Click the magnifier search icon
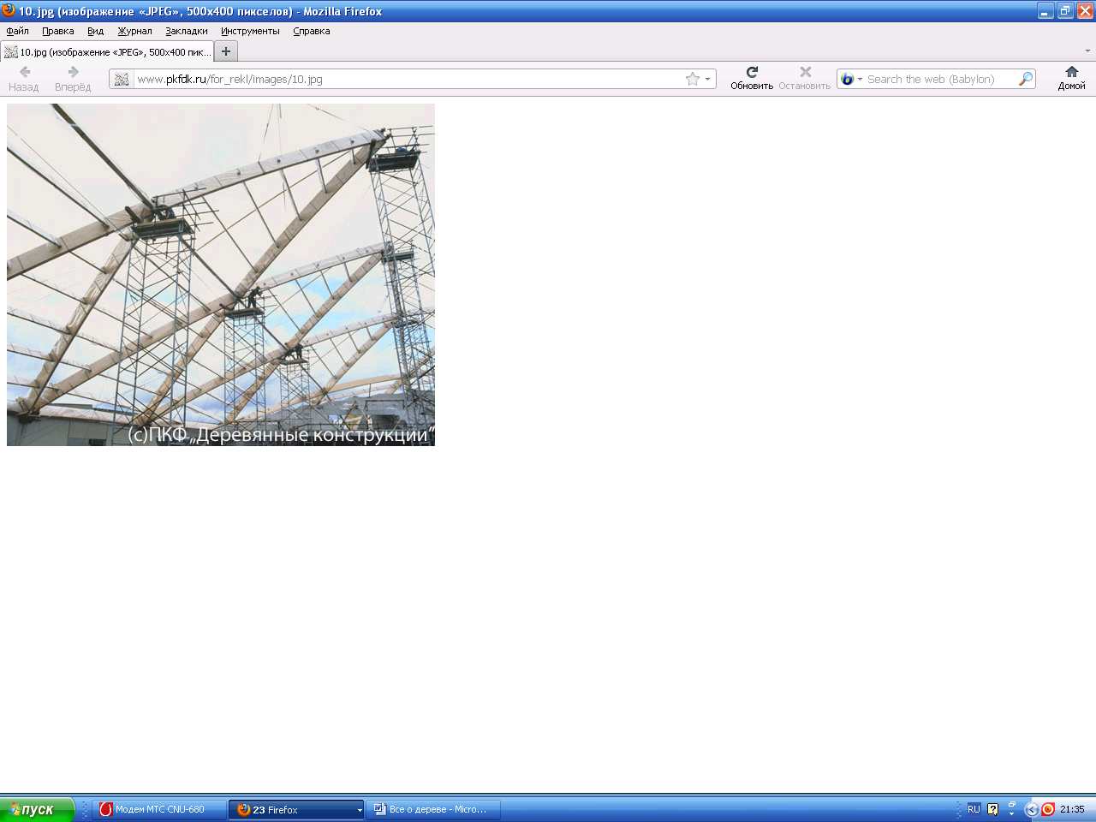This screenshot has width=1096, height=822. [1025, 79]
